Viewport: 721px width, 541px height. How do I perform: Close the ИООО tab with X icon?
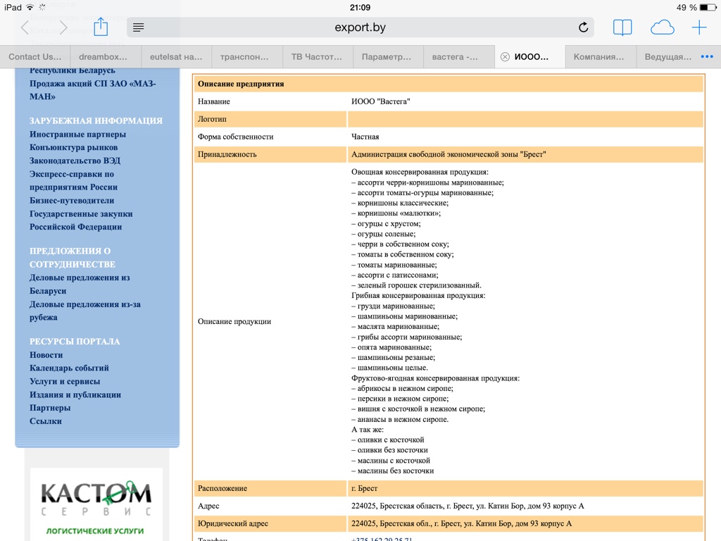point(505,57)
